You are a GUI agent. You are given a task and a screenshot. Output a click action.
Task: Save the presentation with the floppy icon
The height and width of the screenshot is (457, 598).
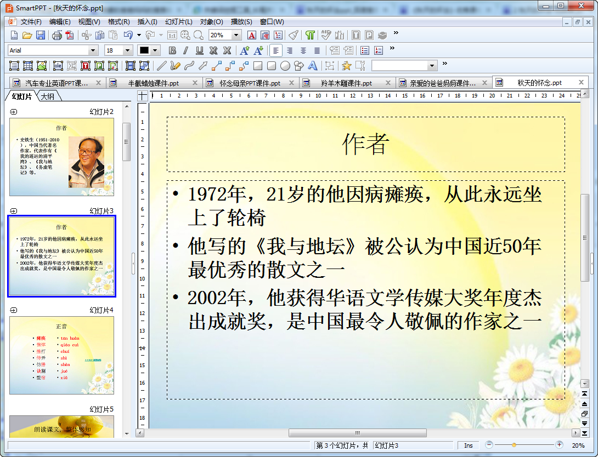pyautogui.click(x=41, y=36)
